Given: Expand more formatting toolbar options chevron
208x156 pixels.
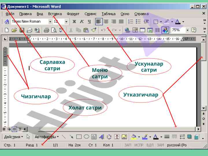Looking at the screenshot, I should coord(205,22).
